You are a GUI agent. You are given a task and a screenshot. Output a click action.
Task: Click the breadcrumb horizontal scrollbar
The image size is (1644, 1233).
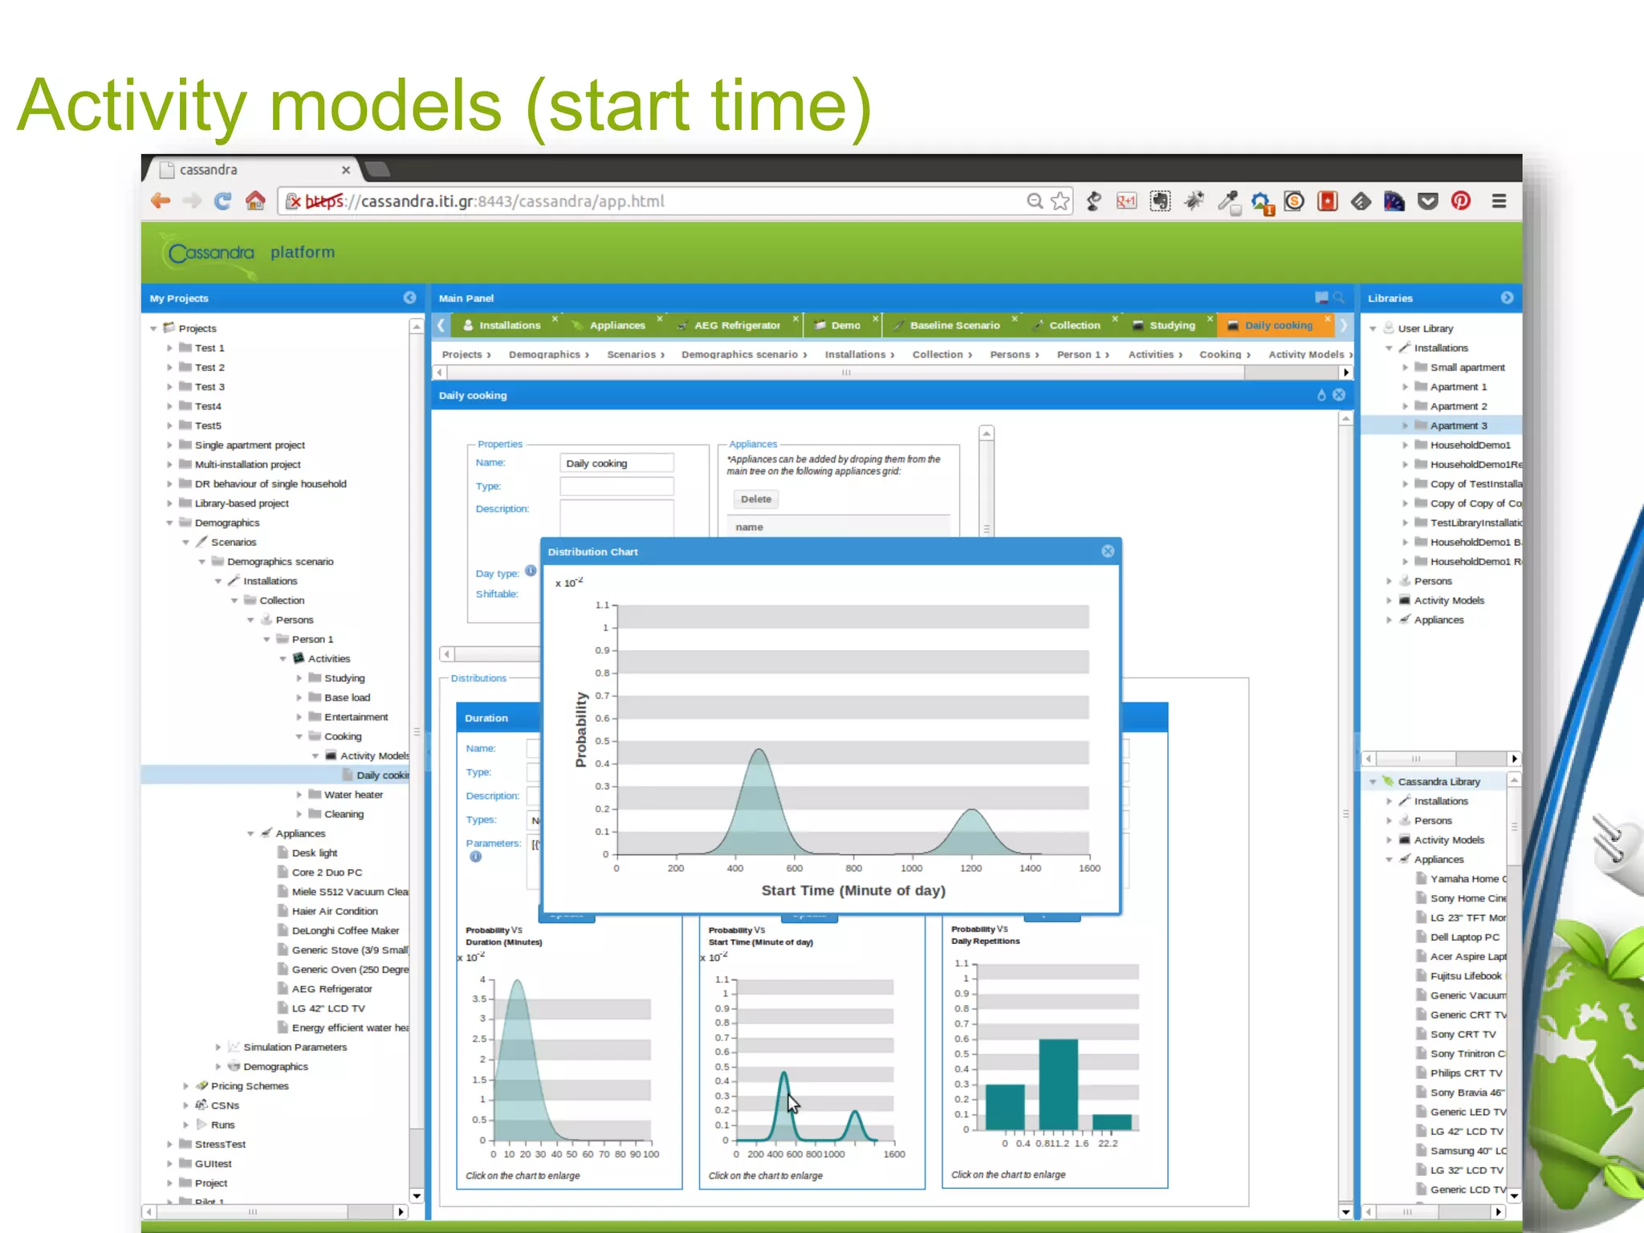coord(845,372)
